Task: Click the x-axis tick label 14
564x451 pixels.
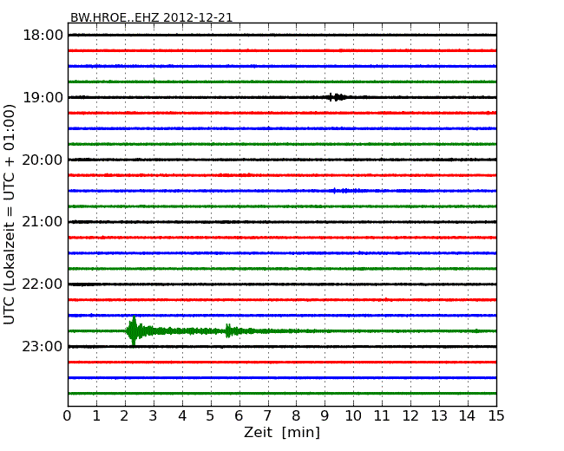Action: [x=468, y=416]
